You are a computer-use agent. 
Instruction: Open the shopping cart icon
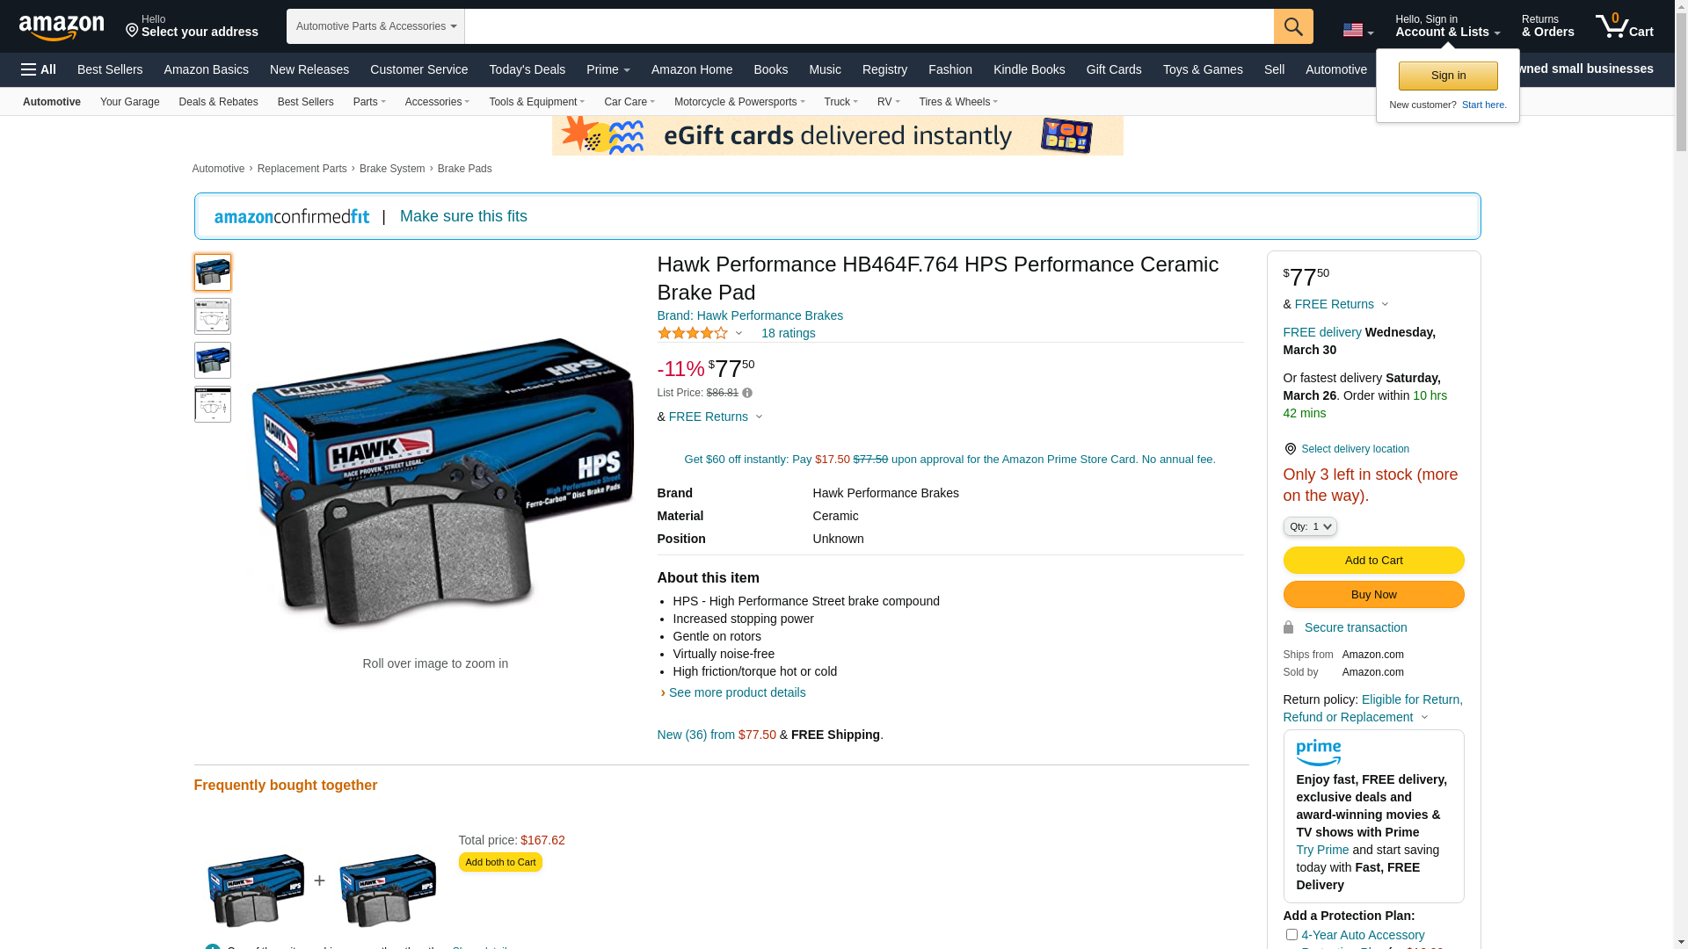pyautogui.click(x=1625, y=26)
